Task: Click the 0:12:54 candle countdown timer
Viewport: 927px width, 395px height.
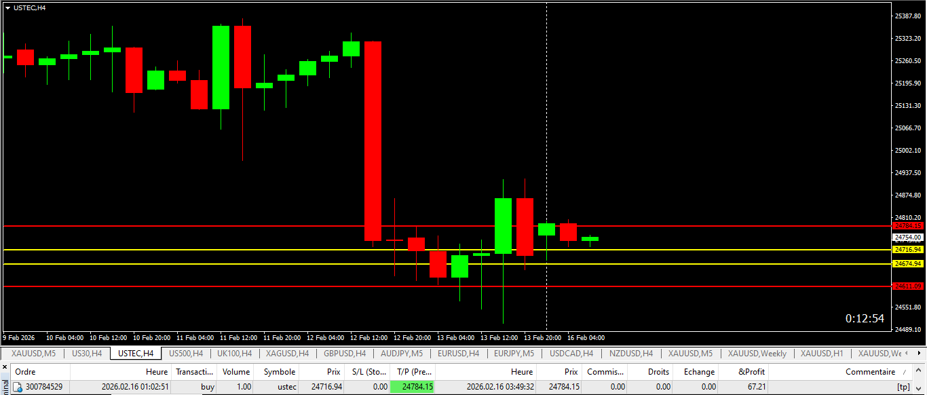Action: point(865,318)
